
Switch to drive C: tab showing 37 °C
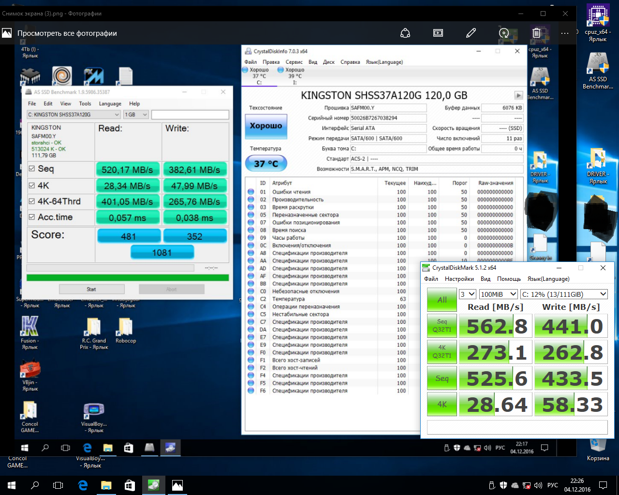pyautogui.click(x=259, y=76)
